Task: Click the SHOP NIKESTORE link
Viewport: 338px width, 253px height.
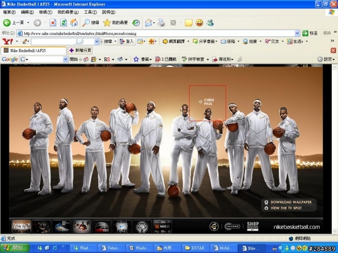Action: tap(252, 226)
